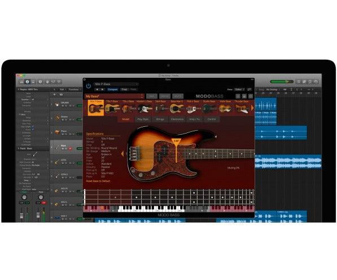The width and height of the screenshot is (337, 280).
Task: Open the My Bass preset selector
Action: [x=114, y=96]
